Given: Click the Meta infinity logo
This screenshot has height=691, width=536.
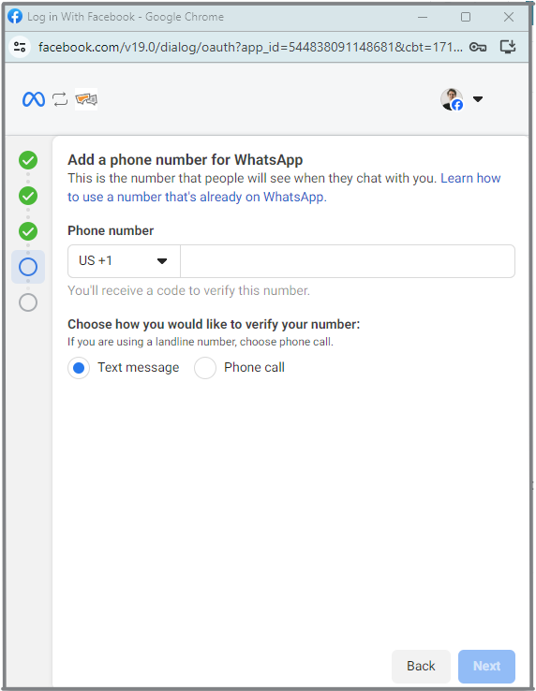Looking at the screenshot, I should click(34, 99).
